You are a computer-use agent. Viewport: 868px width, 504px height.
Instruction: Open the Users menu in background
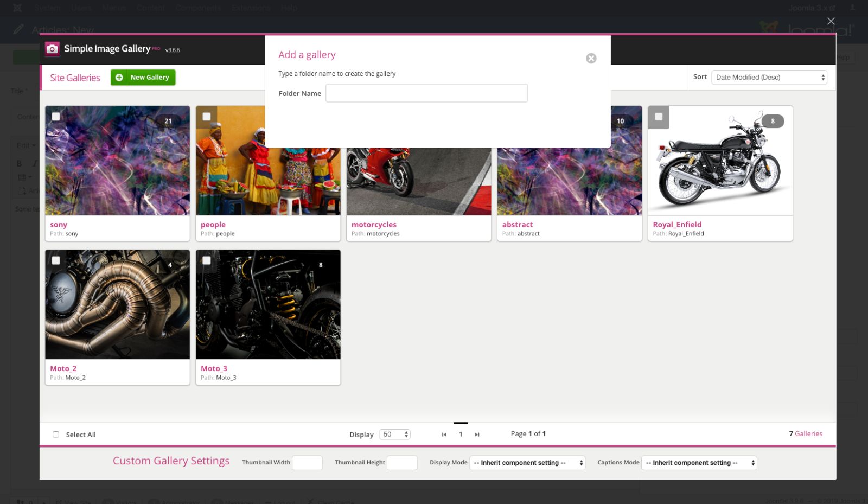coord(81,8)
